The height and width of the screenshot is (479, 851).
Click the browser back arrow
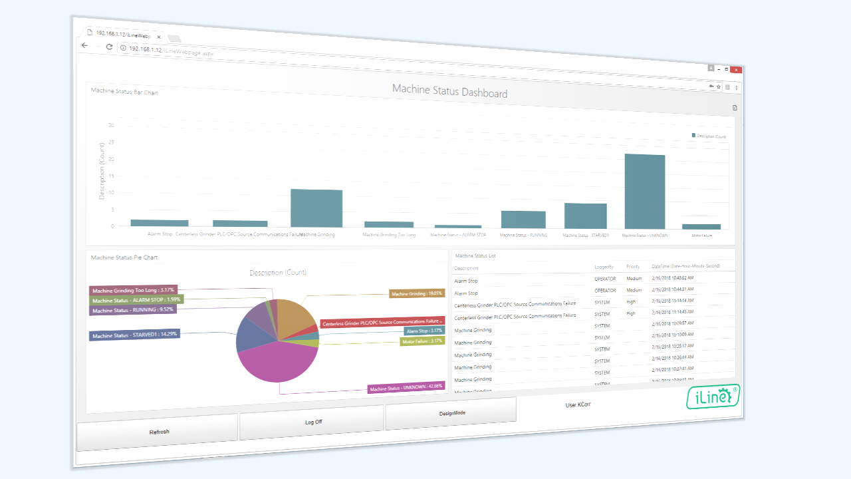point(84,45)
